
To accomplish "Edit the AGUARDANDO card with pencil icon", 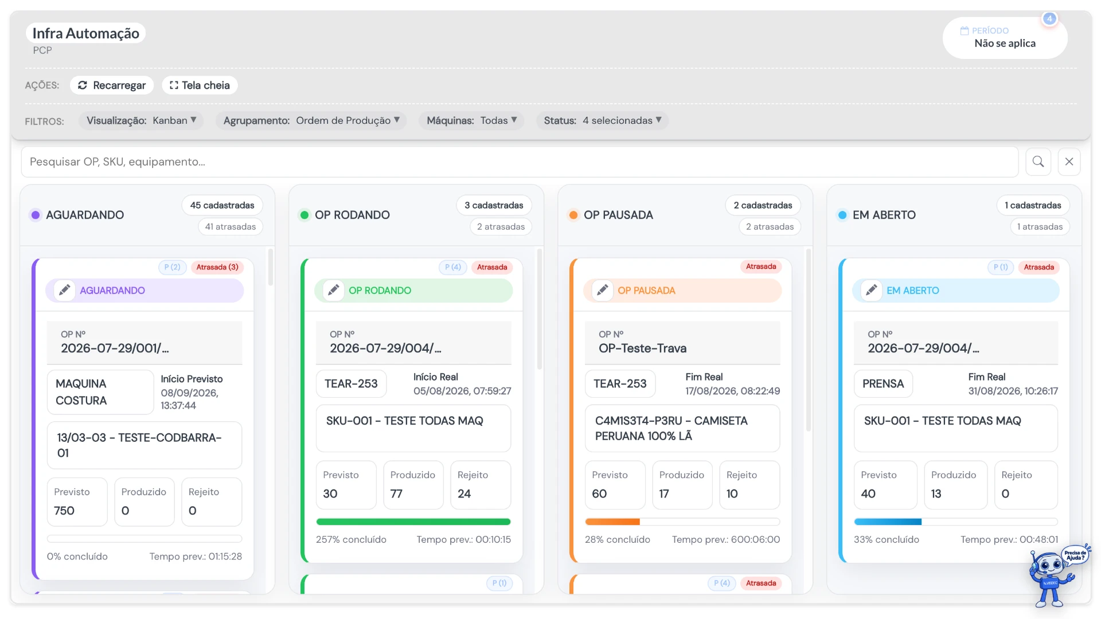I will click(65, 290).
